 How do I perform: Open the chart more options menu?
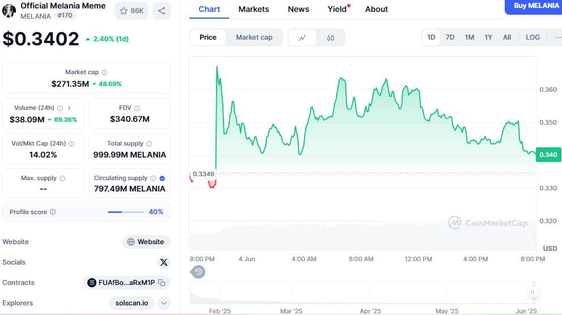[557, 37]
